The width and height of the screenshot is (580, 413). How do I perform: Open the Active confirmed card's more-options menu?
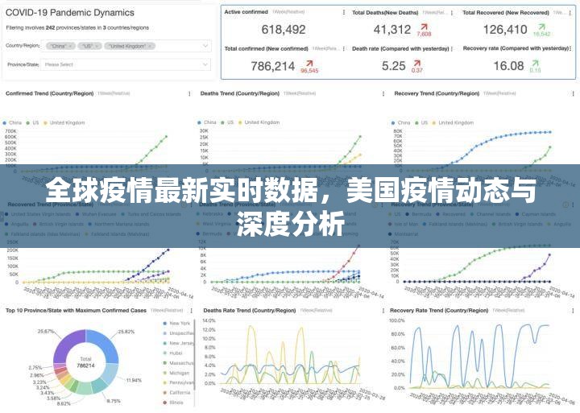(x=345, y=12)
